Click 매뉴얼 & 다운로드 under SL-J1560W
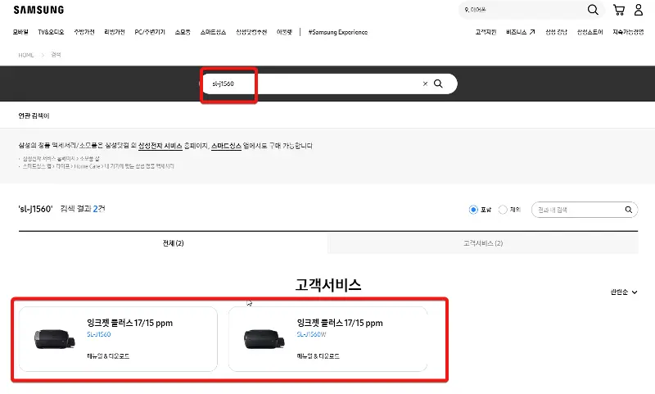Viewport: 655px width, 394px height. tap(318, 356)
